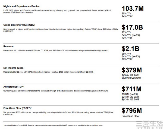Select the 103.7M figure
This screenshot has height=129, width=163.
pos(133,8)
